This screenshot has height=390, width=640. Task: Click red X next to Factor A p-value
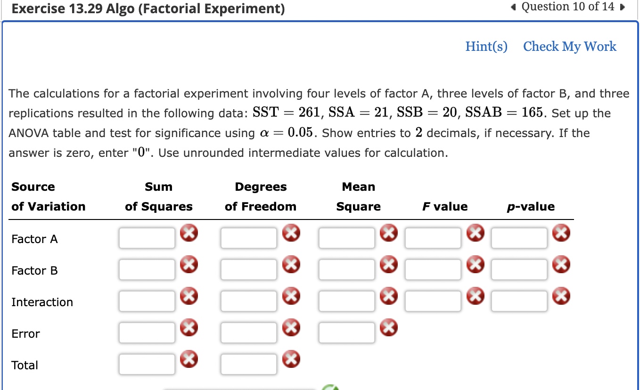pyautogui.click(x=561, y=233)
